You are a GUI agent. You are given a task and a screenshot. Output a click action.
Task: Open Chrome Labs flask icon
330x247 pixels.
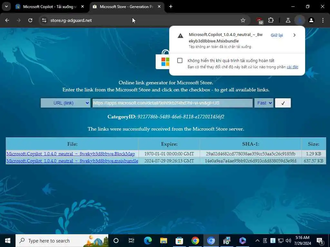click(x=288, y=20)
